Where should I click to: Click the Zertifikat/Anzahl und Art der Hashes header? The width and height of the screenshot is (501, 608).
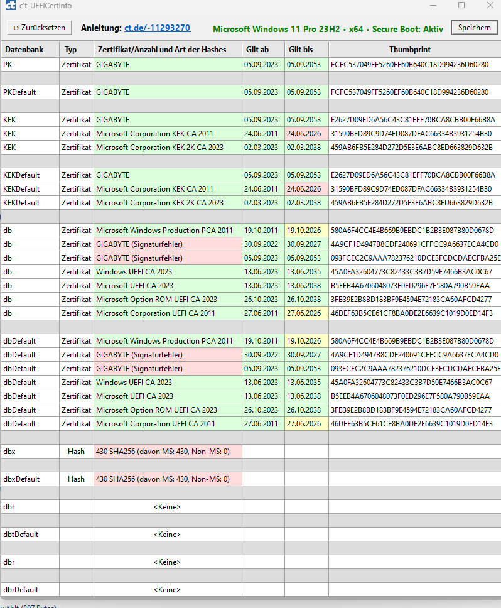click(168, 50)
